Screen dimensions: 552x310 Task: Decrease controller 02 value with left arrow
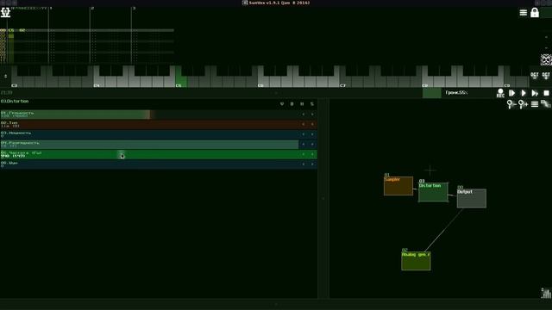[x=304, y=124]
